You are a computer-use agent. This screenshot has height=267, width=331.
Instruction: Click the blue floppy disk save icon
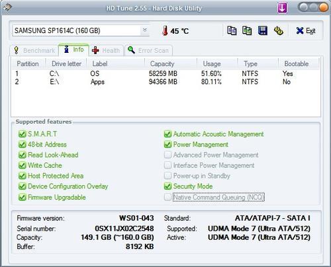coord(263,30)
